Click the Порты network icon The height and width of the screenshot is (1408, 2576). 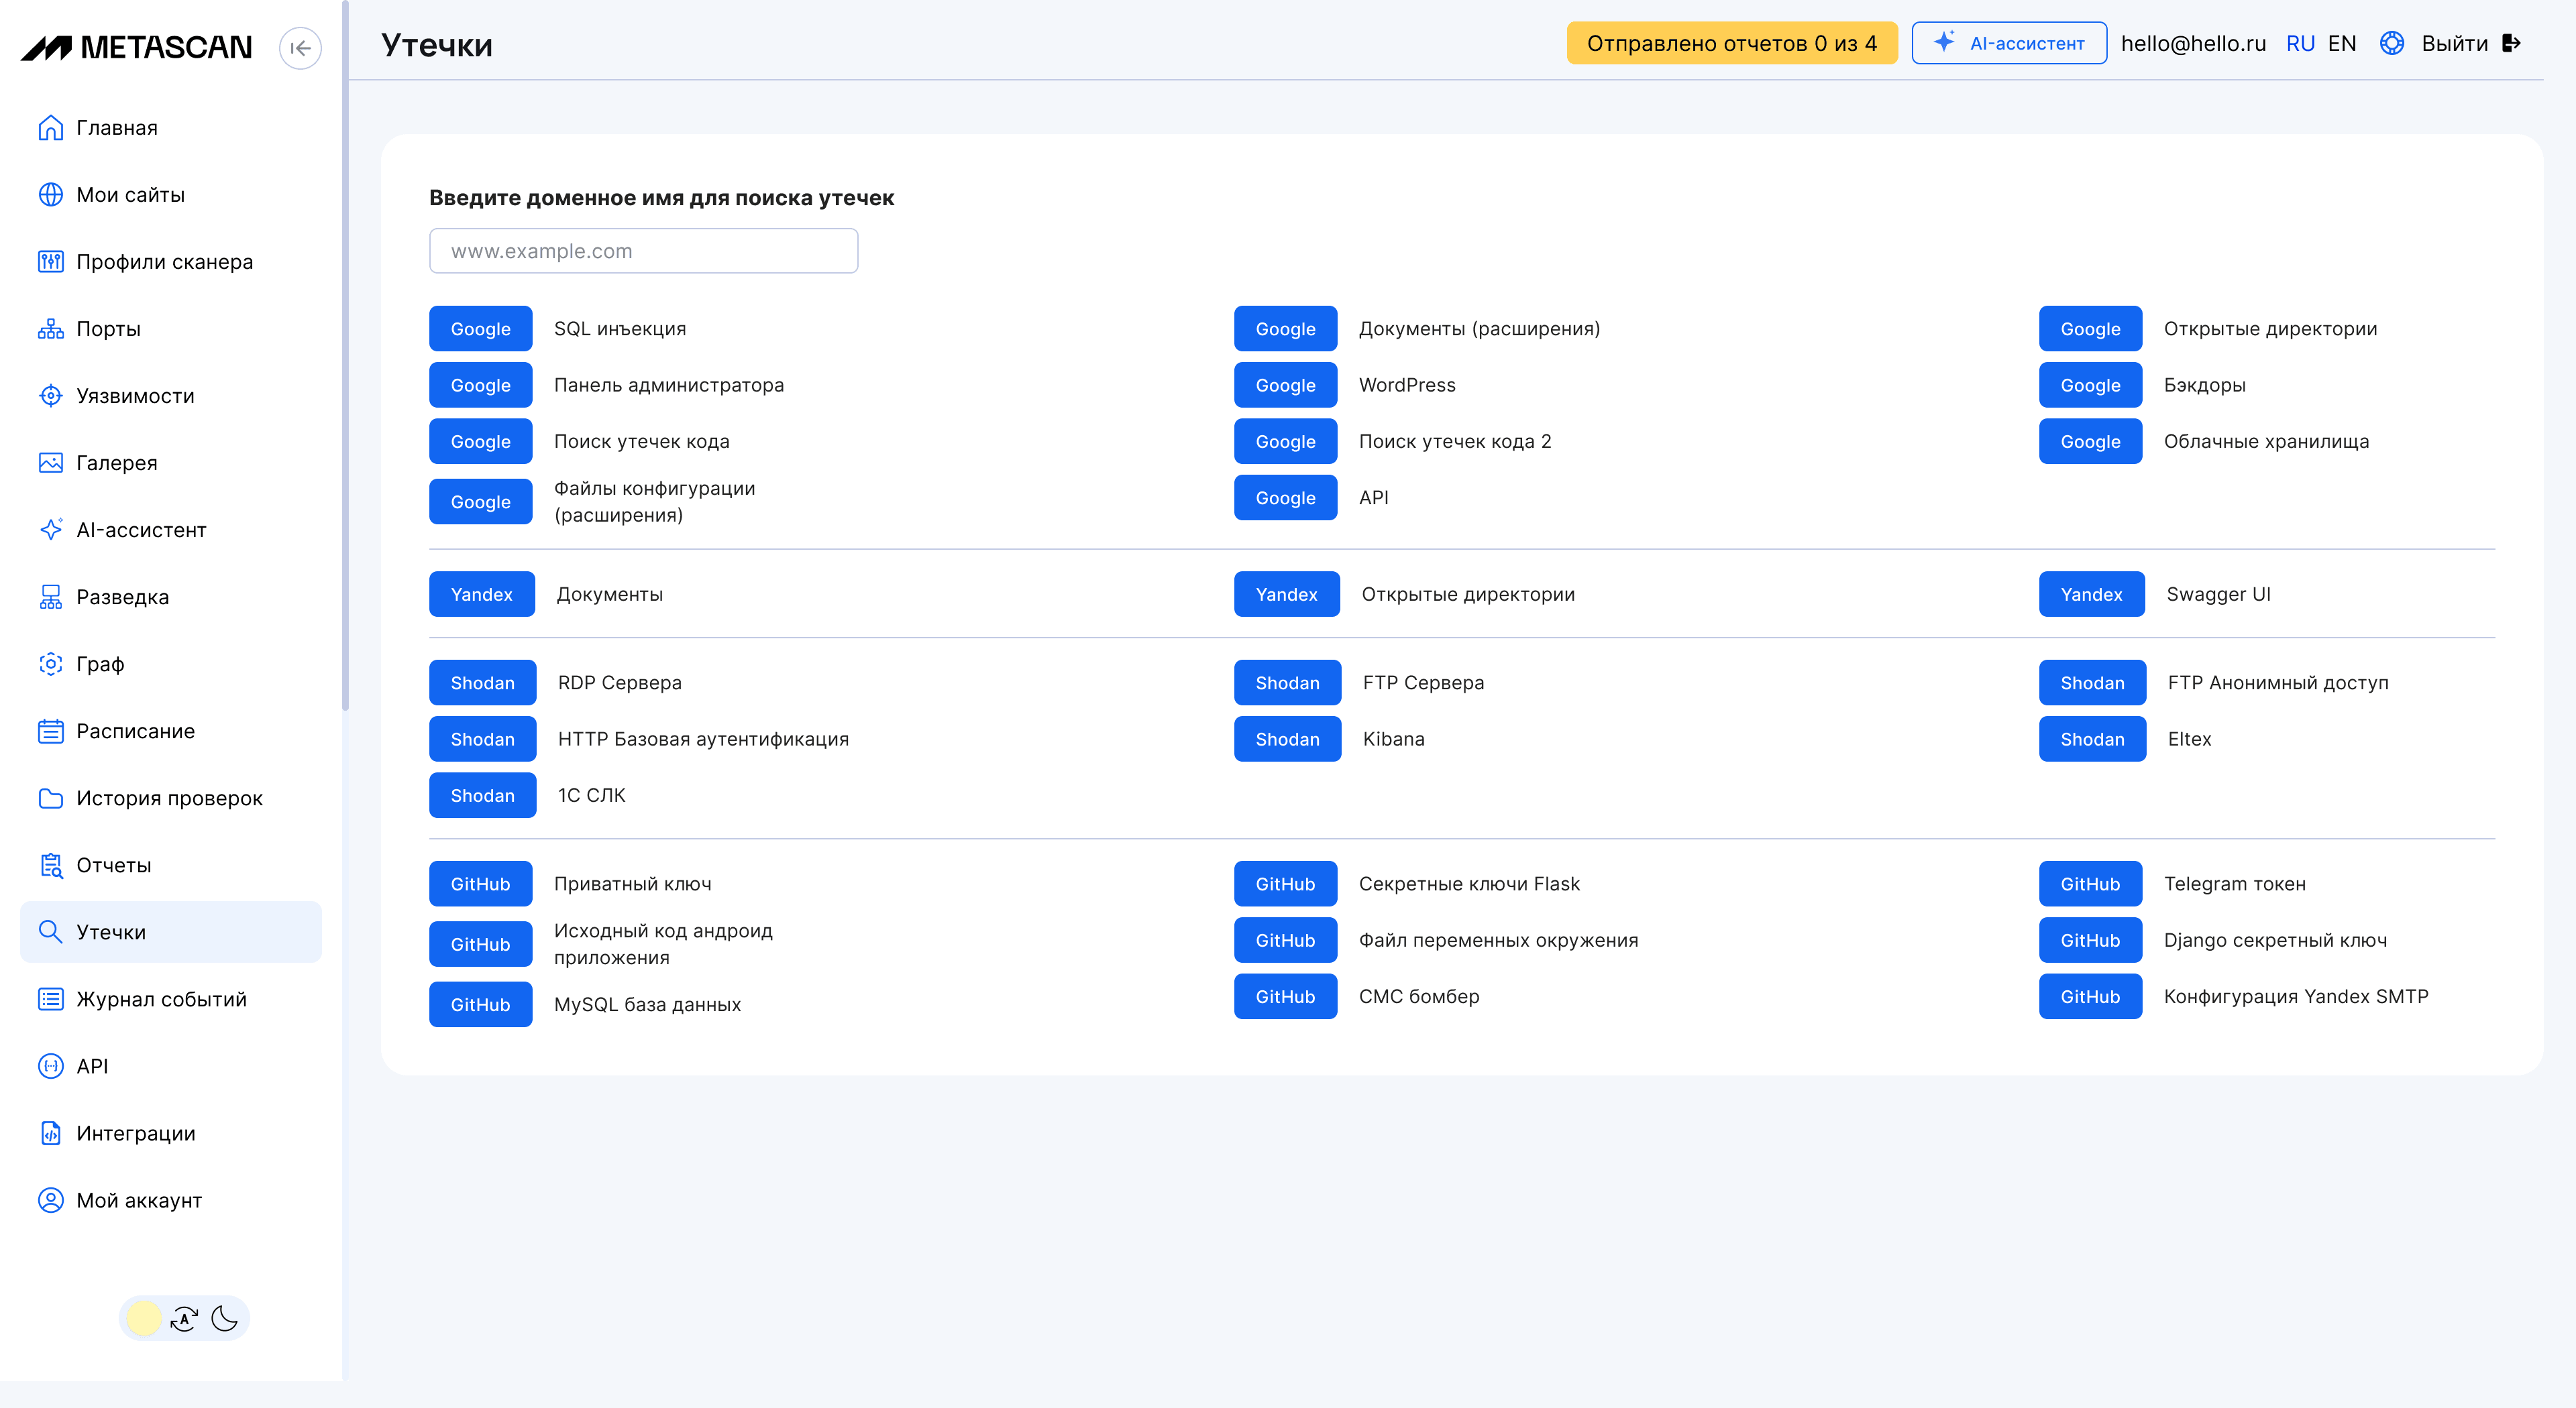pyautogui.click(x=50, y=329)
